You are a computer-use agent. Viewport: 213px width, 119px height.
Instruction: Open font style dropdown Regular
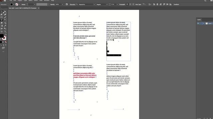tap(107, 4)
